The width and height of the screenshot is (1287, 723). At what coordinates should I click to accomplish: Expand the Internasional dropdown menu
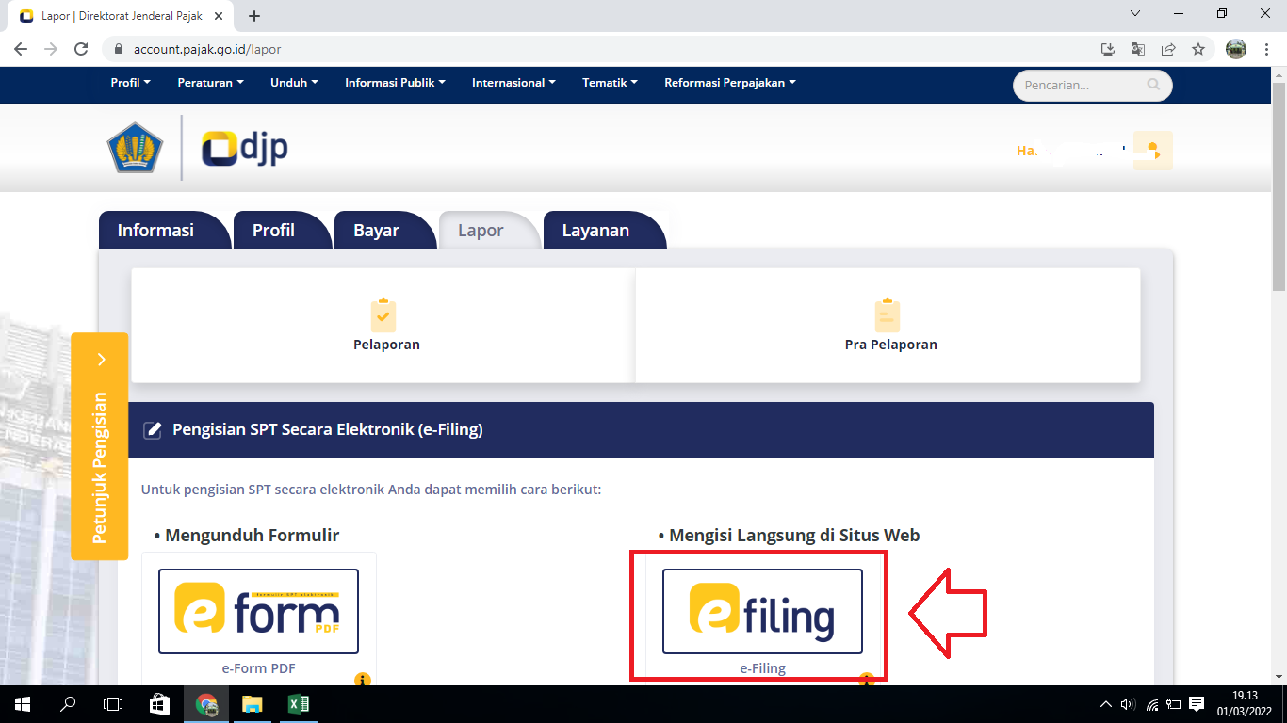(x=513, y=83)
